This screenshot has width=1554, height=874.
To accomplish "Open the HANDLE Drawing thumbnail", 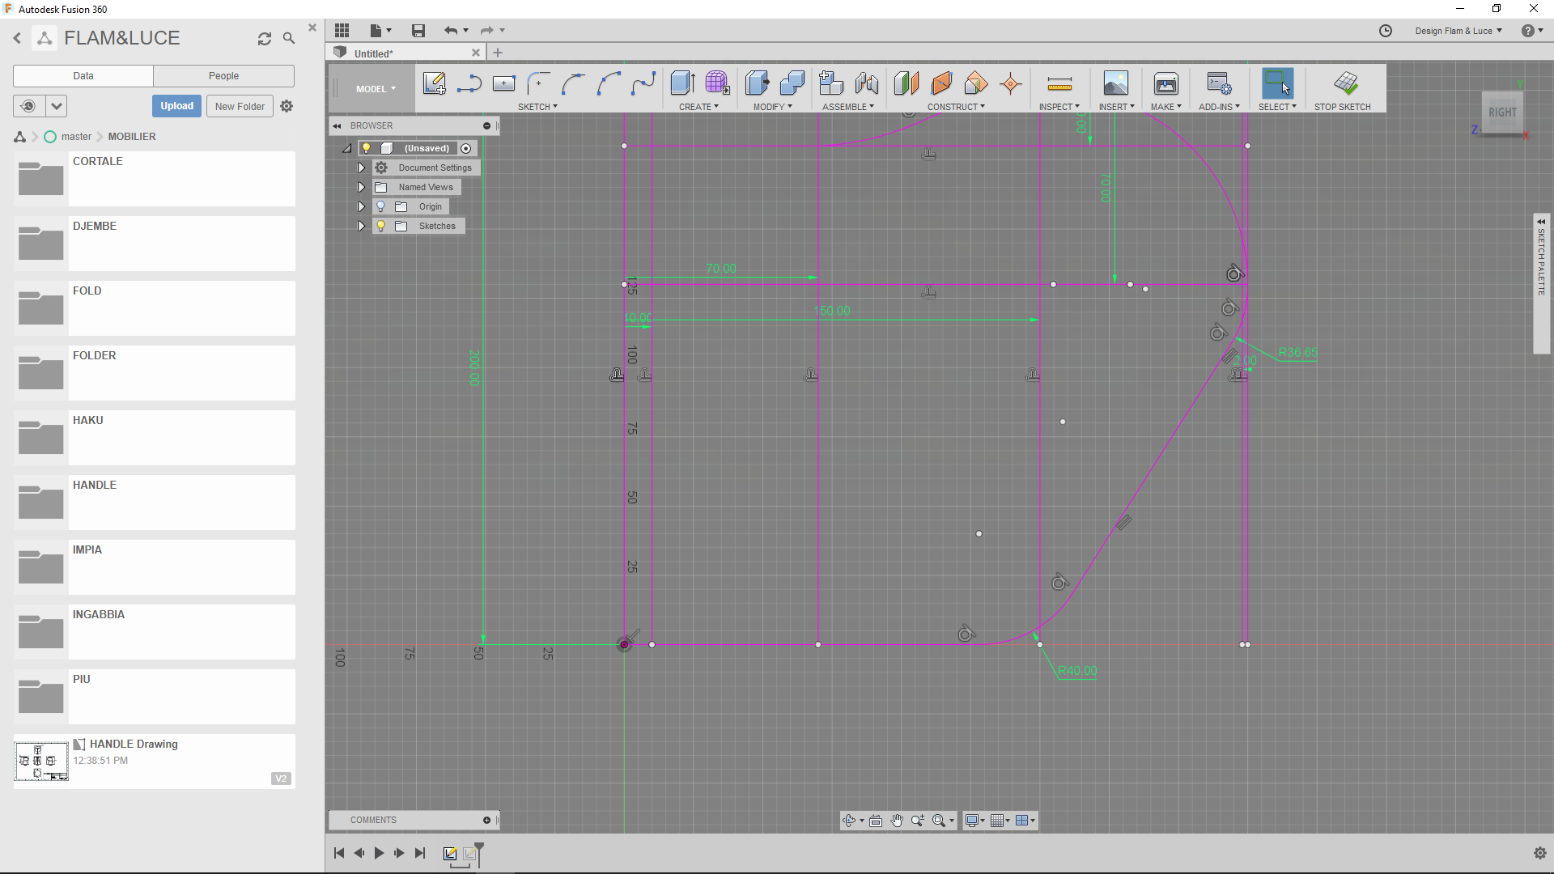I will [x=40, y=761].
